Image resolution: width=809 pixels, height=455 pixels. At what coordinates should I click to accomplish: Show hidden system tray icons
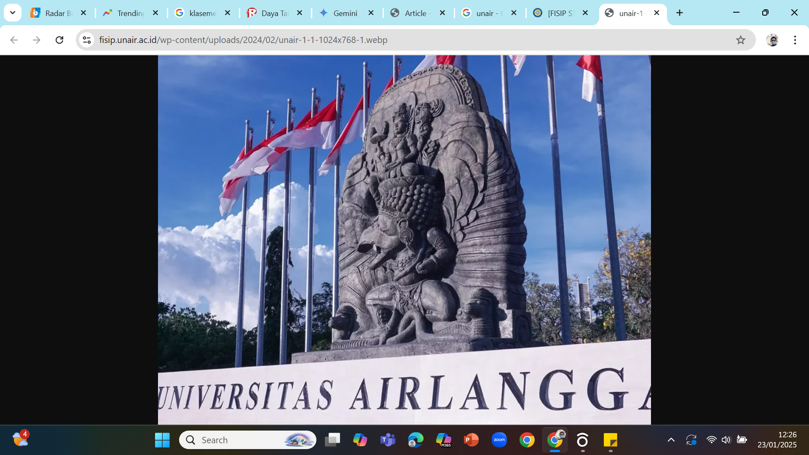pos(671,440)
